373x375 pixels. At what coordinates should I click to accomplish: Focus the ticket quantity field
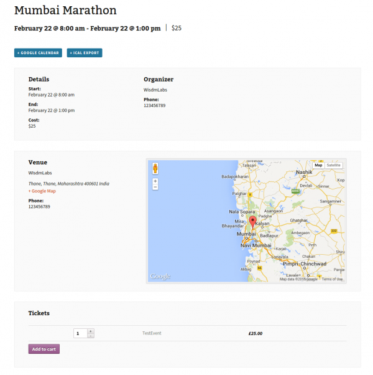click(80, 333)
